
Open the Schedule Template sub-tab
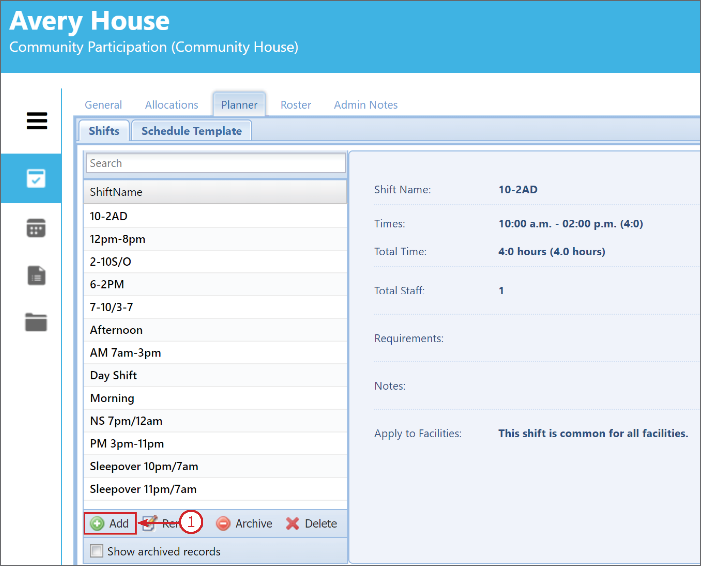coord(192,131)
